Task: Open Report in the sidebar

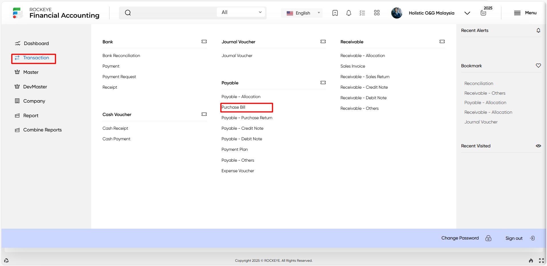Action: [27, 115]
